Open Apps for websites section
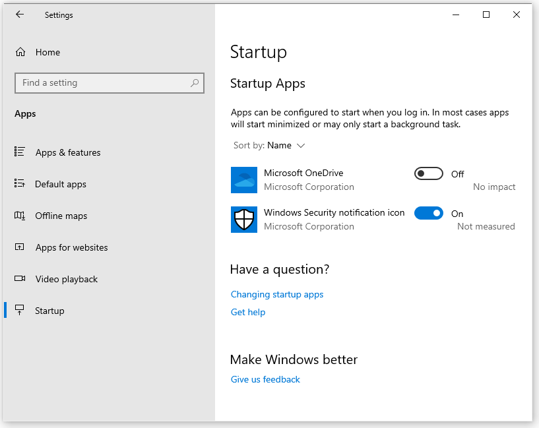The width and height of the screenshot is (539, 428). point(71,247)
